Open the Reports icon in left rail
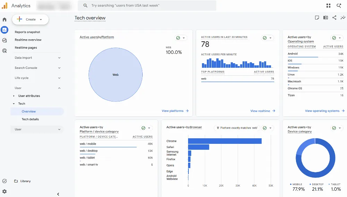347x197 pixels. coord(5,30)
